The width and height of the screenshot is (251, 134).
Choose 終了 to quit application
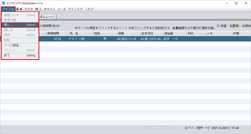click(x=20, y=55)
